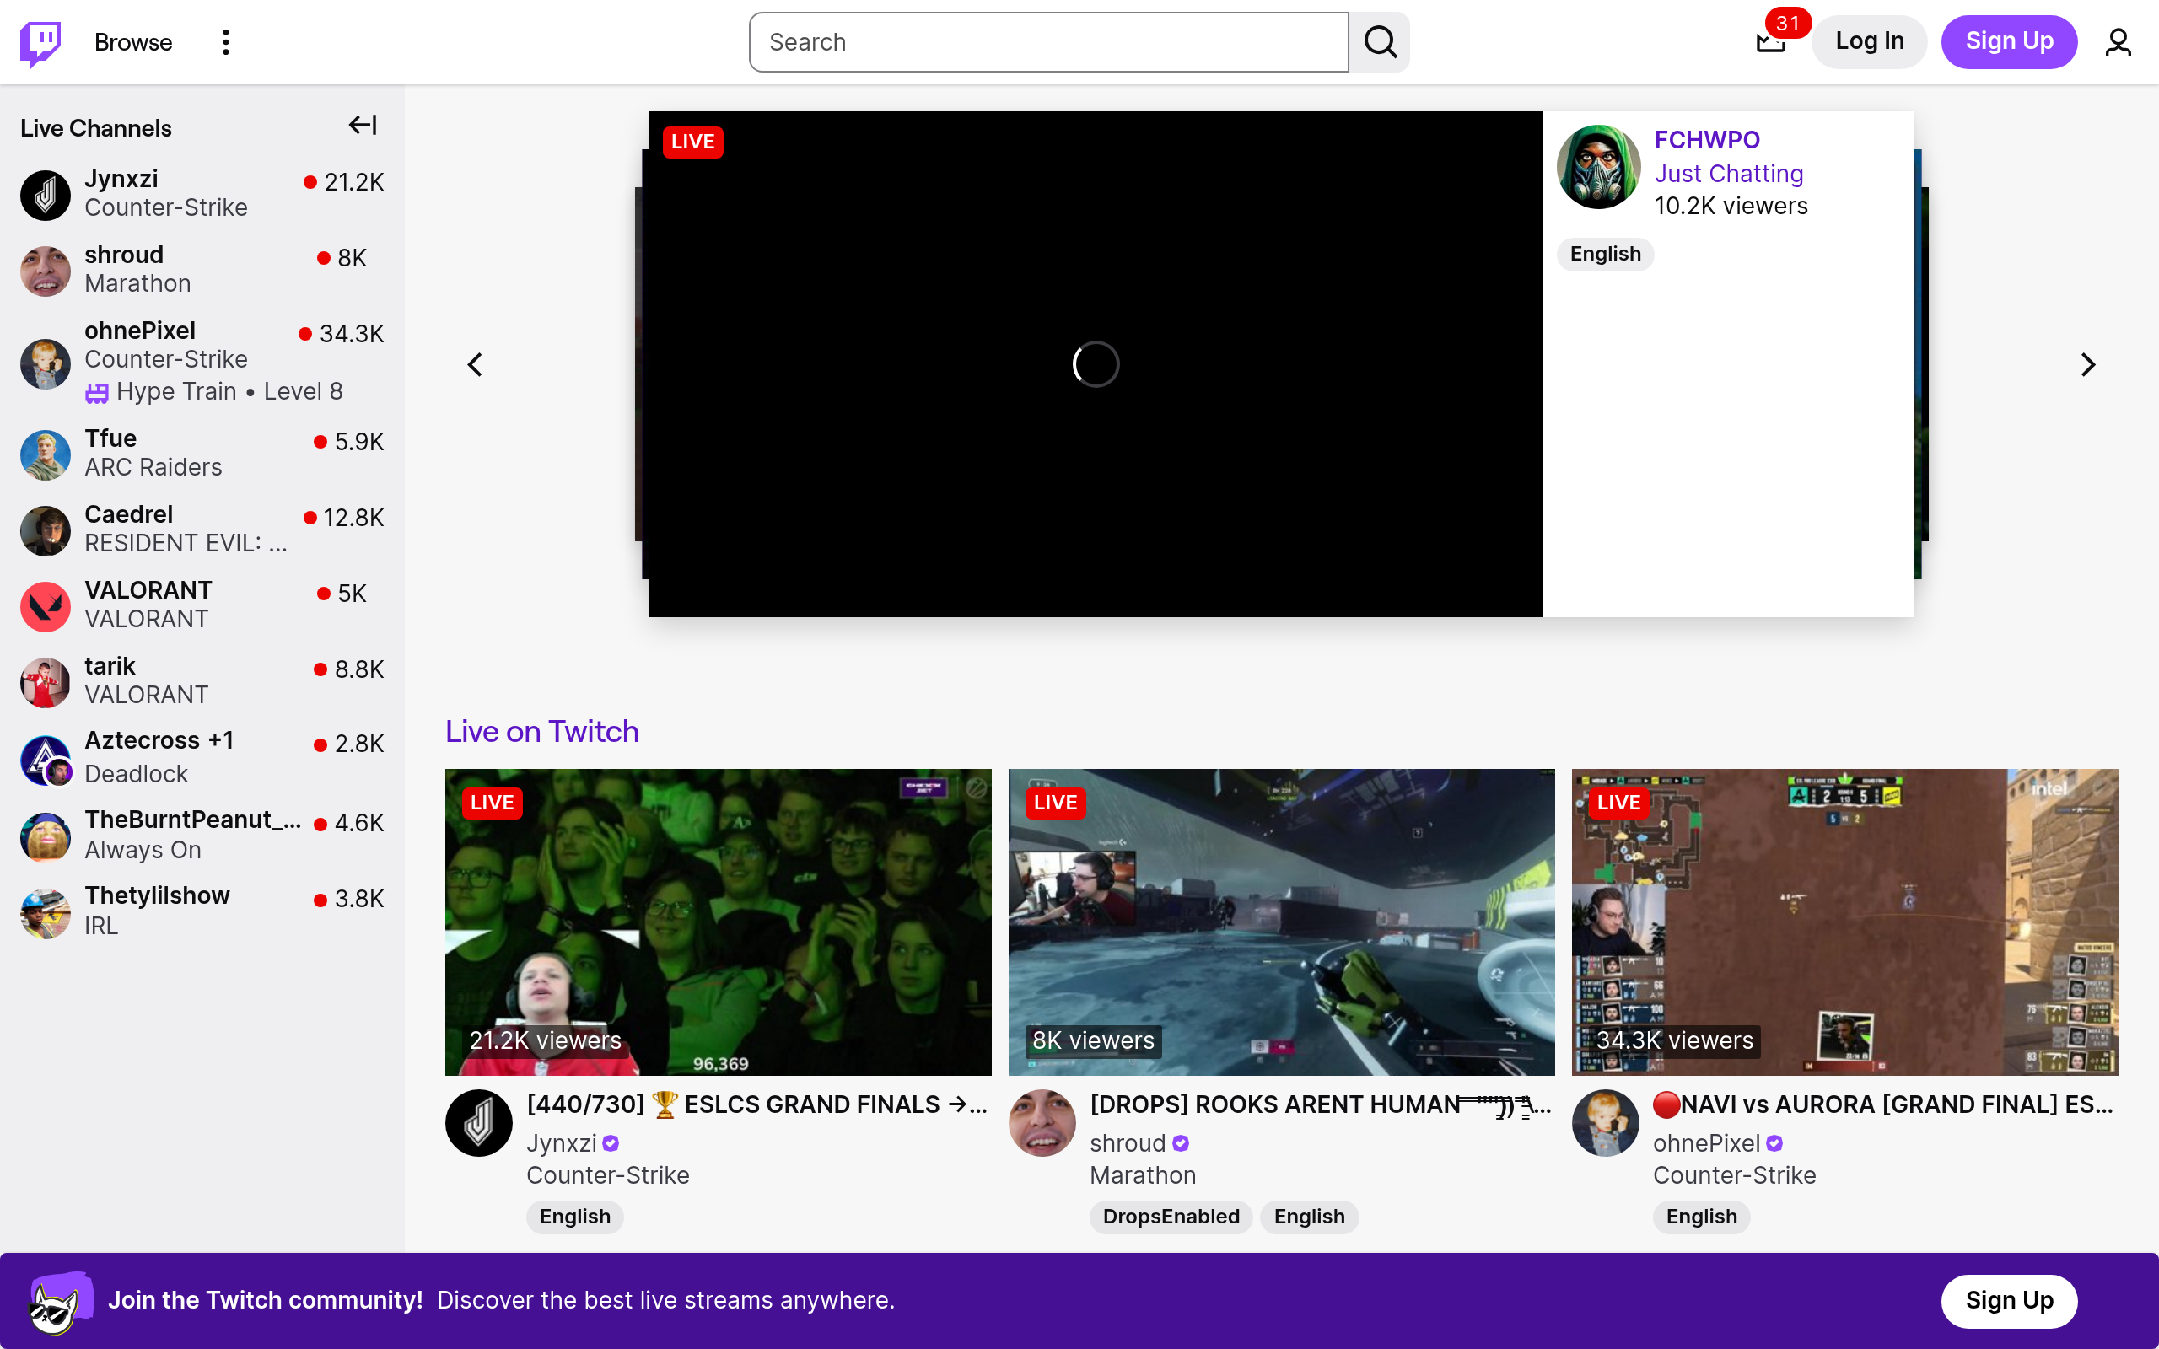Open notifications with the 31 badge icon
Image resolution: width=2159 pixels, height=1349 pixels.
pos(1769,41)
